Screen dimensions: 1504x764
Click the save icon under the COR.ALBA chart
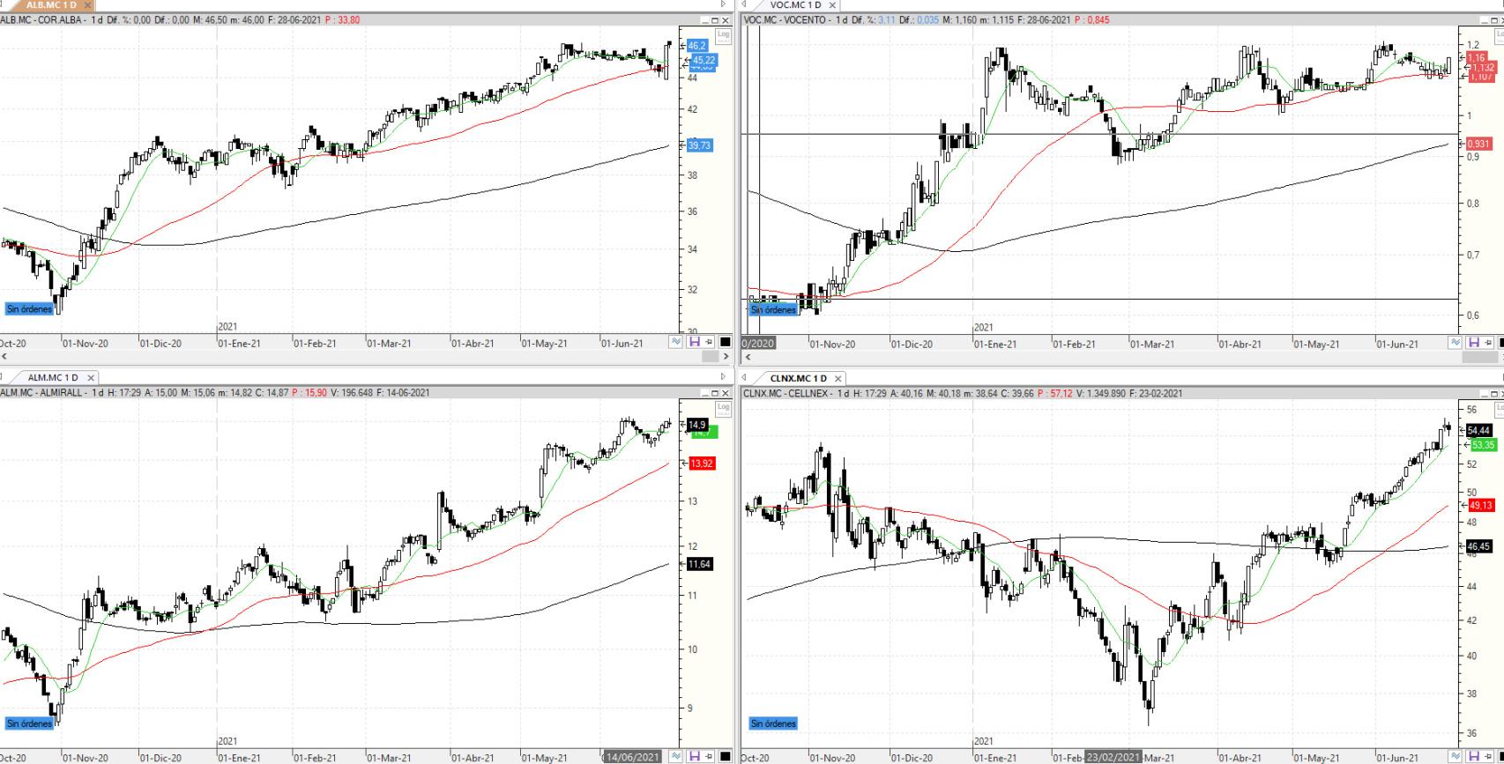pos(694,342)
